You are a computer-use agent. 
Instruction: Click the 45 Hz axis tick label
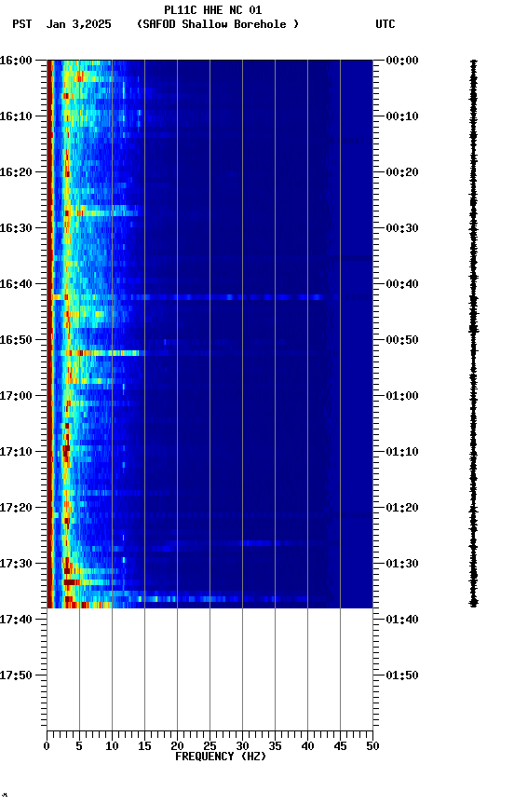click(x=340, y=746)
